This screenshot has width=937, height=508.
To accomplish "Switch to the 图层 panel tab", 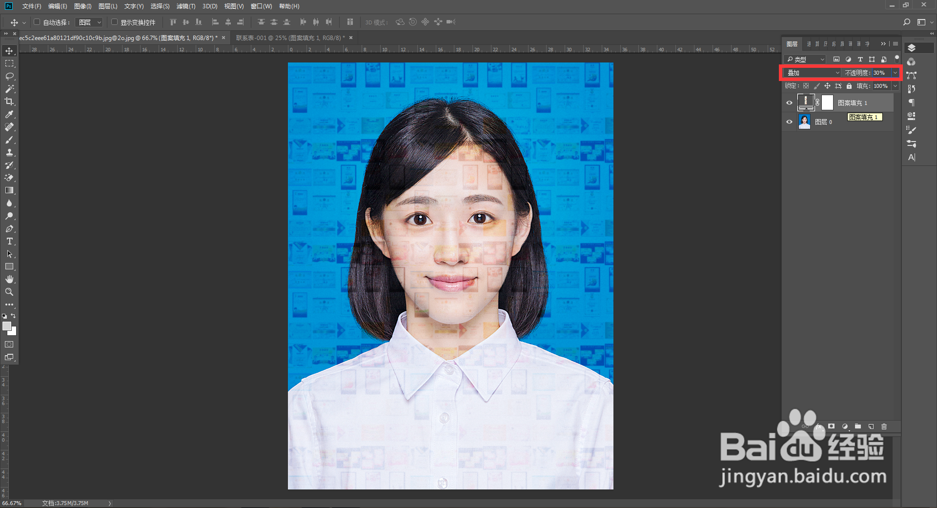I will [x=792, y=44].
